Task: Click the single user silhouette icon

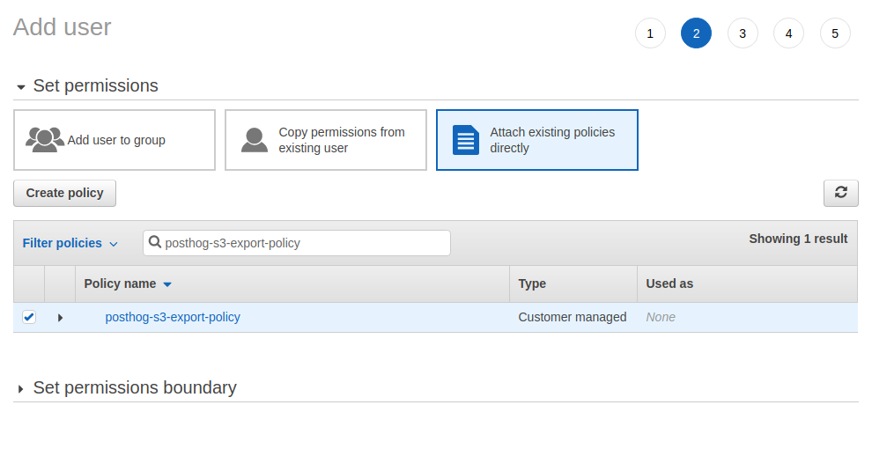Action: click(x=255, y=140)
